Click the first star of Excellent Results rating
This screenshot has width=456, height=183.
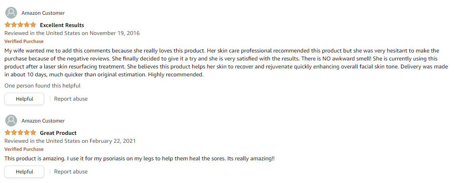pos(8,25)
